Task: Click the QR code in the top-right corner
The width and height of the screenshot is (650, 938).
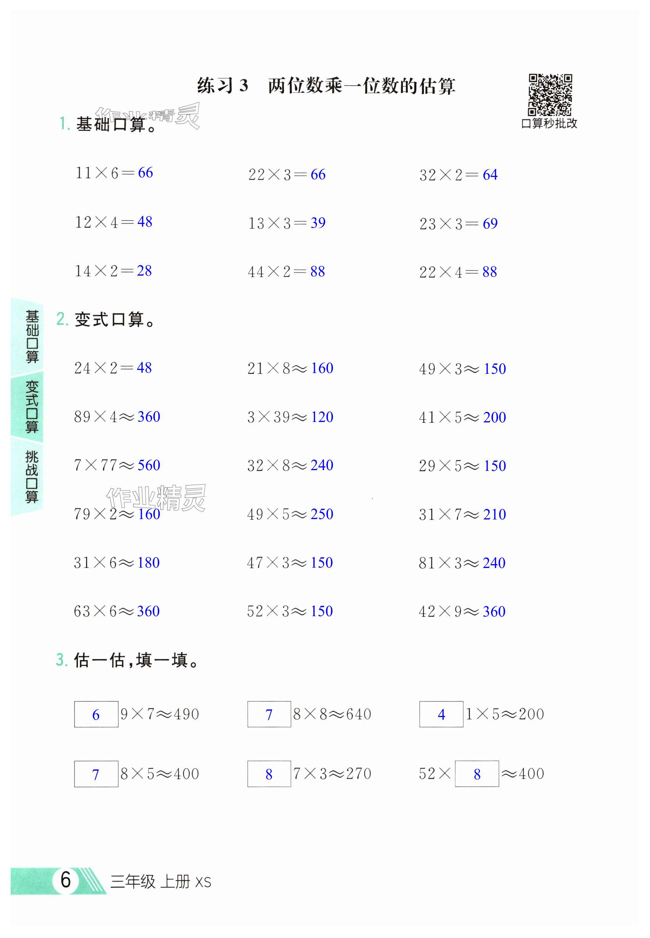Action: (550, 94)
